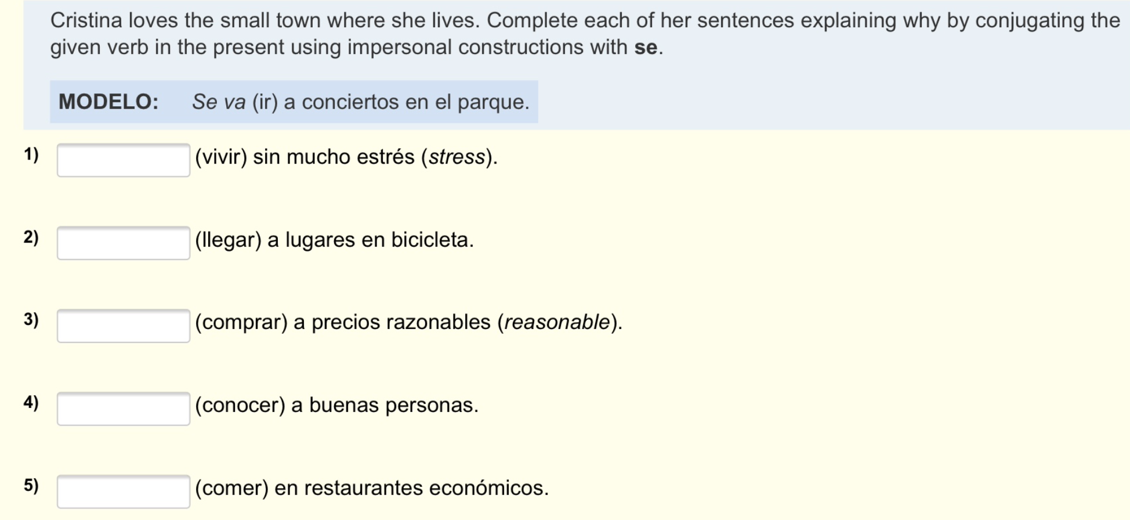Viewport: 1130px width, 520px height.
Task: Activate the (comer) answer field
Action: pos(123,491)
